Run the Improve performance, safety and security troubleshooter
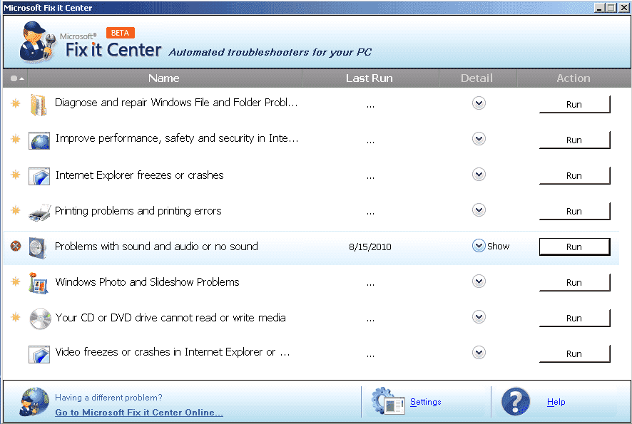 tap(574, 140)
